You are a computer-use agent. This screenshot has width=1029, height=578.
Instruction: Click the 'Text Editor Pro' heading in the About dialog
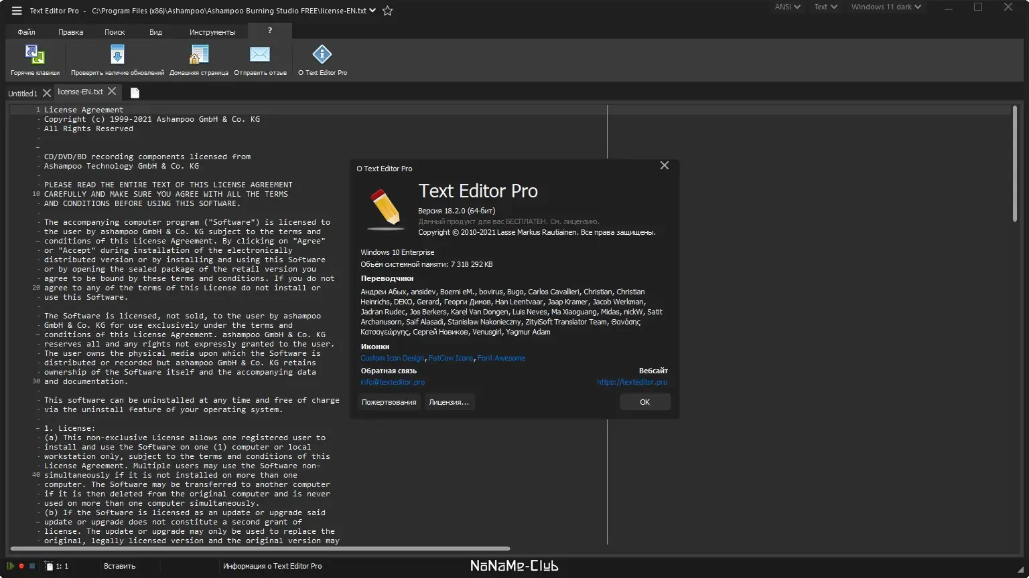click(x=478, y=191)
